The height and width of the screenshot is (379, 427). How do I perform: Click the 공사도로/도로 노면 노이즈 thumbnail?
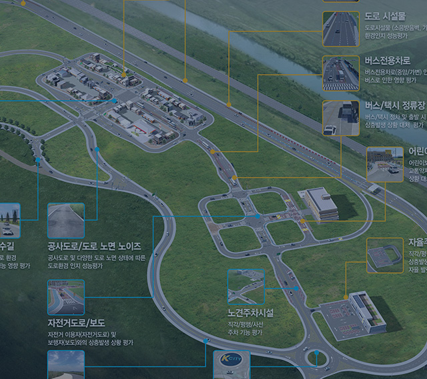pos(65,220)
